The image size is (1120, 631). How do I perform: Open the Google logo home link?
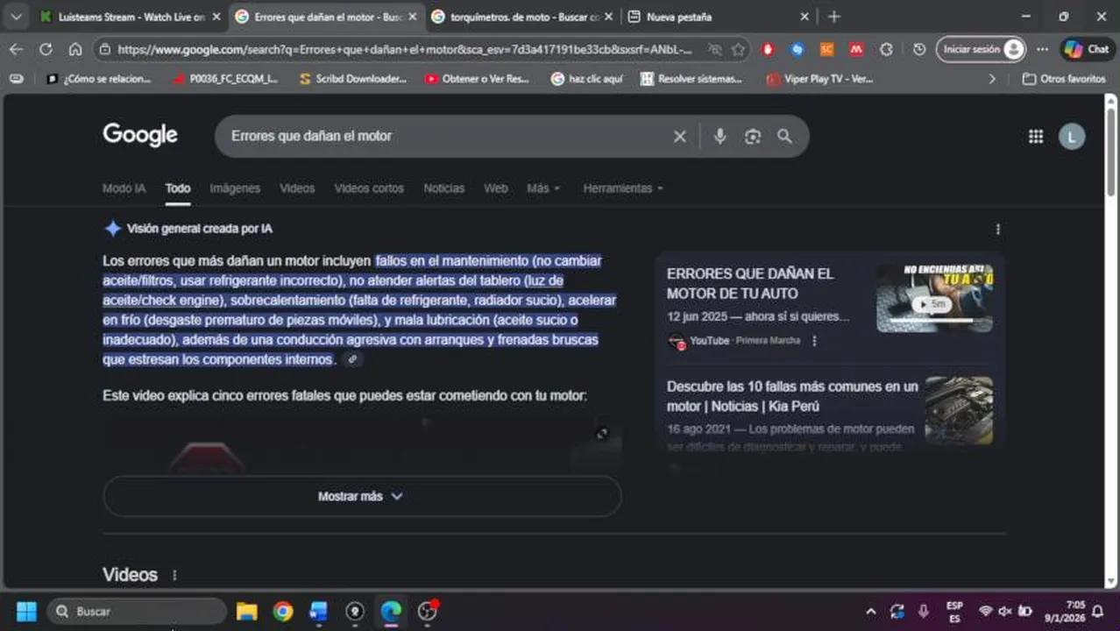click(140, 135)
